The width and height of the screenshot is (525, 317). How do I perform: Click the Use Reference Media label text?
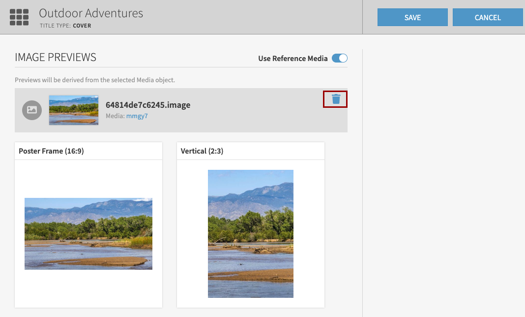[x=292, y=59]
